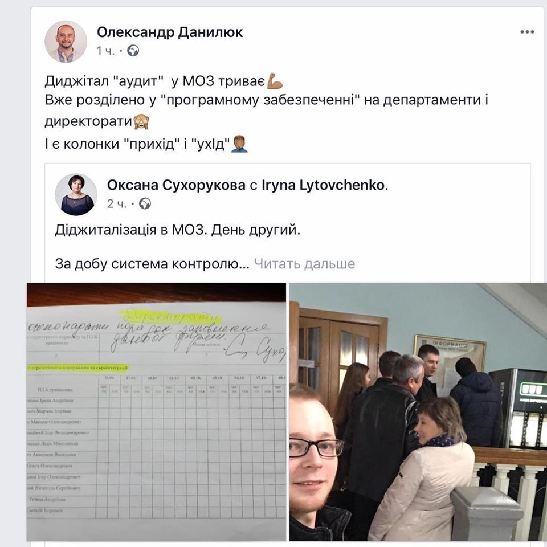The height and width of the screenshot is (547, 547).
Task: Click the globe privacy icon on shared post
Action: pos(145,204)
